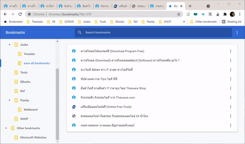Open the Extensions puzzle-piece menu
This screenshot has height=144, width=245.
pyautogui.click(x=225, y=14)
